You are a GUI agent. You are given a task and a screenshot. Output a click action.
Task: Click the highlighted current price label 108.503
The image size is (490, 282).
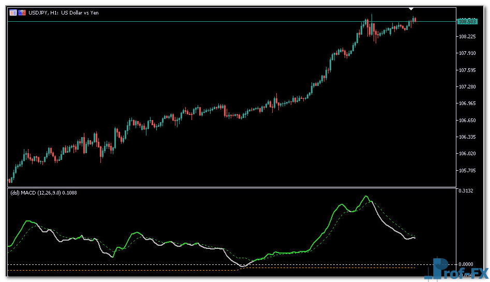point(467,21)
